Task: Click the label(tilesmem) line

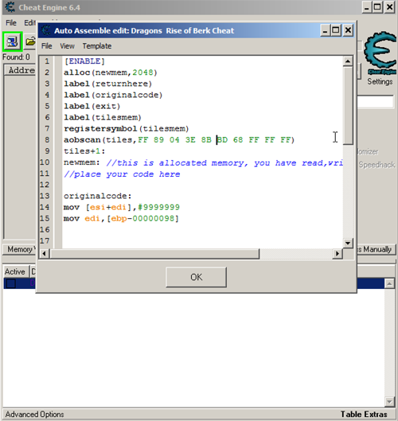Action: pyautogui.click(x=103, y=118)
